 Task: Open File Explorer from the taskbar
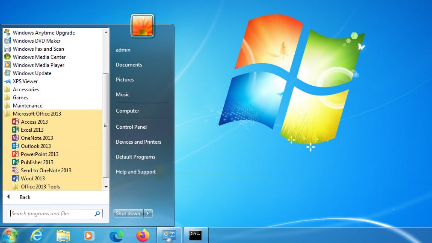coord(63,235)
